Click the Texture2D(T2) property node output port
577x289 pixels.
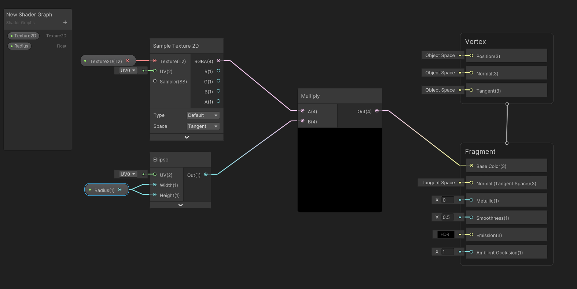click(x=128, y=61)
